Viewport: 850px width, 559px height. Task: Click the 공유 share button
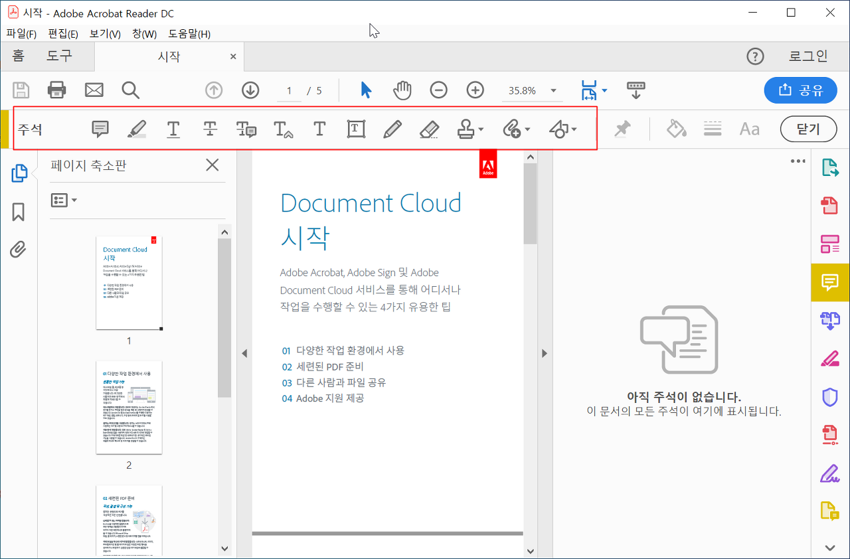[800, 90]
